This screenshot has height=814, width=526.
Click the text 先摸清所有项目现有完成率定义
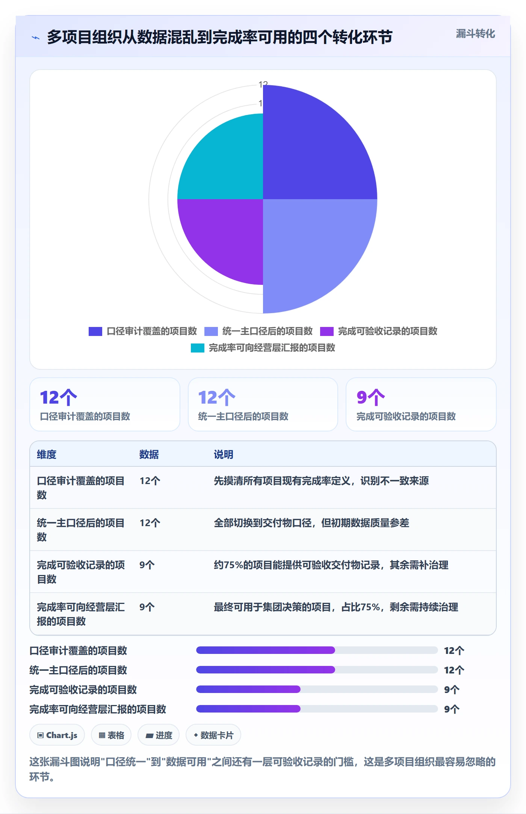click(282, 481)
